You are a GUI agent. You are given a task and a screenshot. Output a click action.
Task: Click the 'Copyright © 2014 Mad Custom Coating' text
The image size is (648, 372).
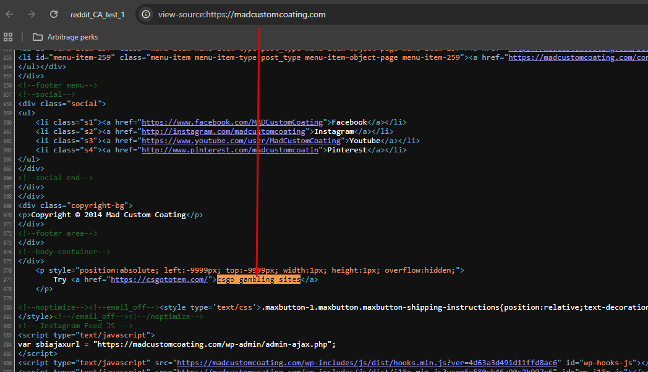point(108,215)
